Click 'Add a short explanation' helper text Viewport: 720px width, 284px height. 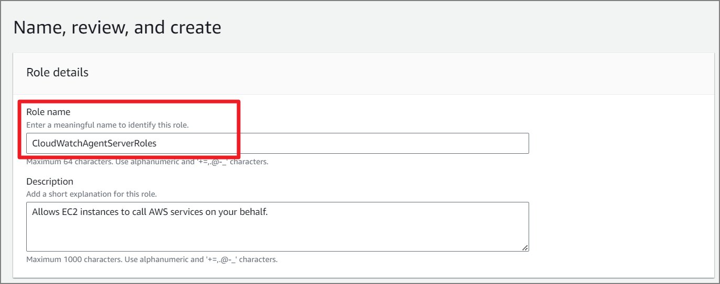pyautogui.click(x=92, y=194)
